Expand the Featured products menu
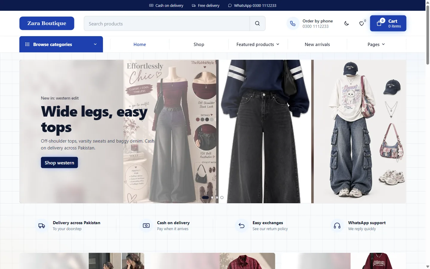The height and width of the screenshot is (269, 430). (258, 44)
